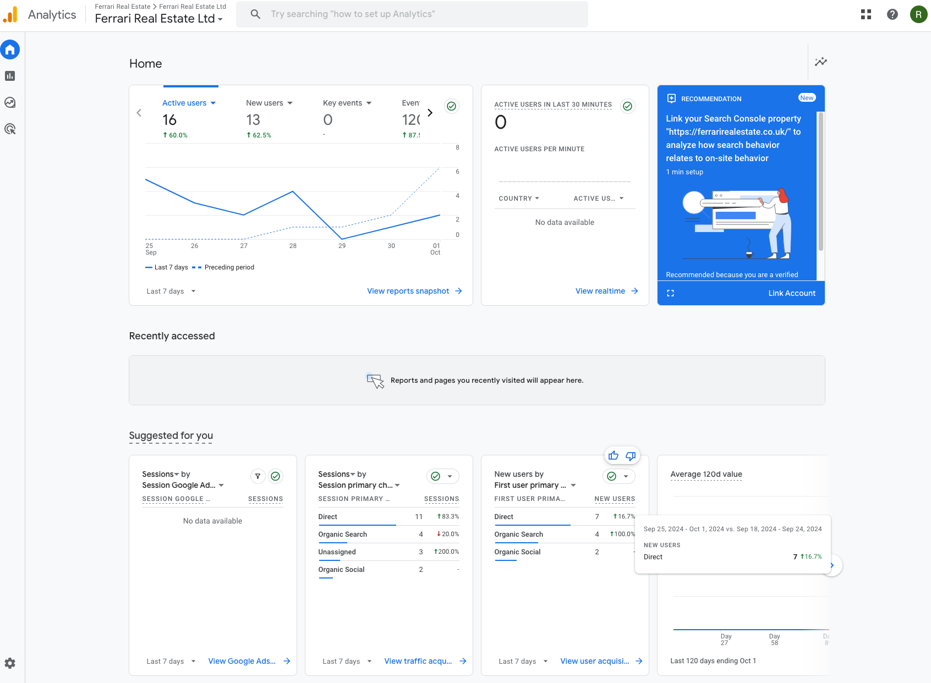Screen dimensions: 931x683
Task: Open the Key events metric dropdown
Action: (347, 103)
